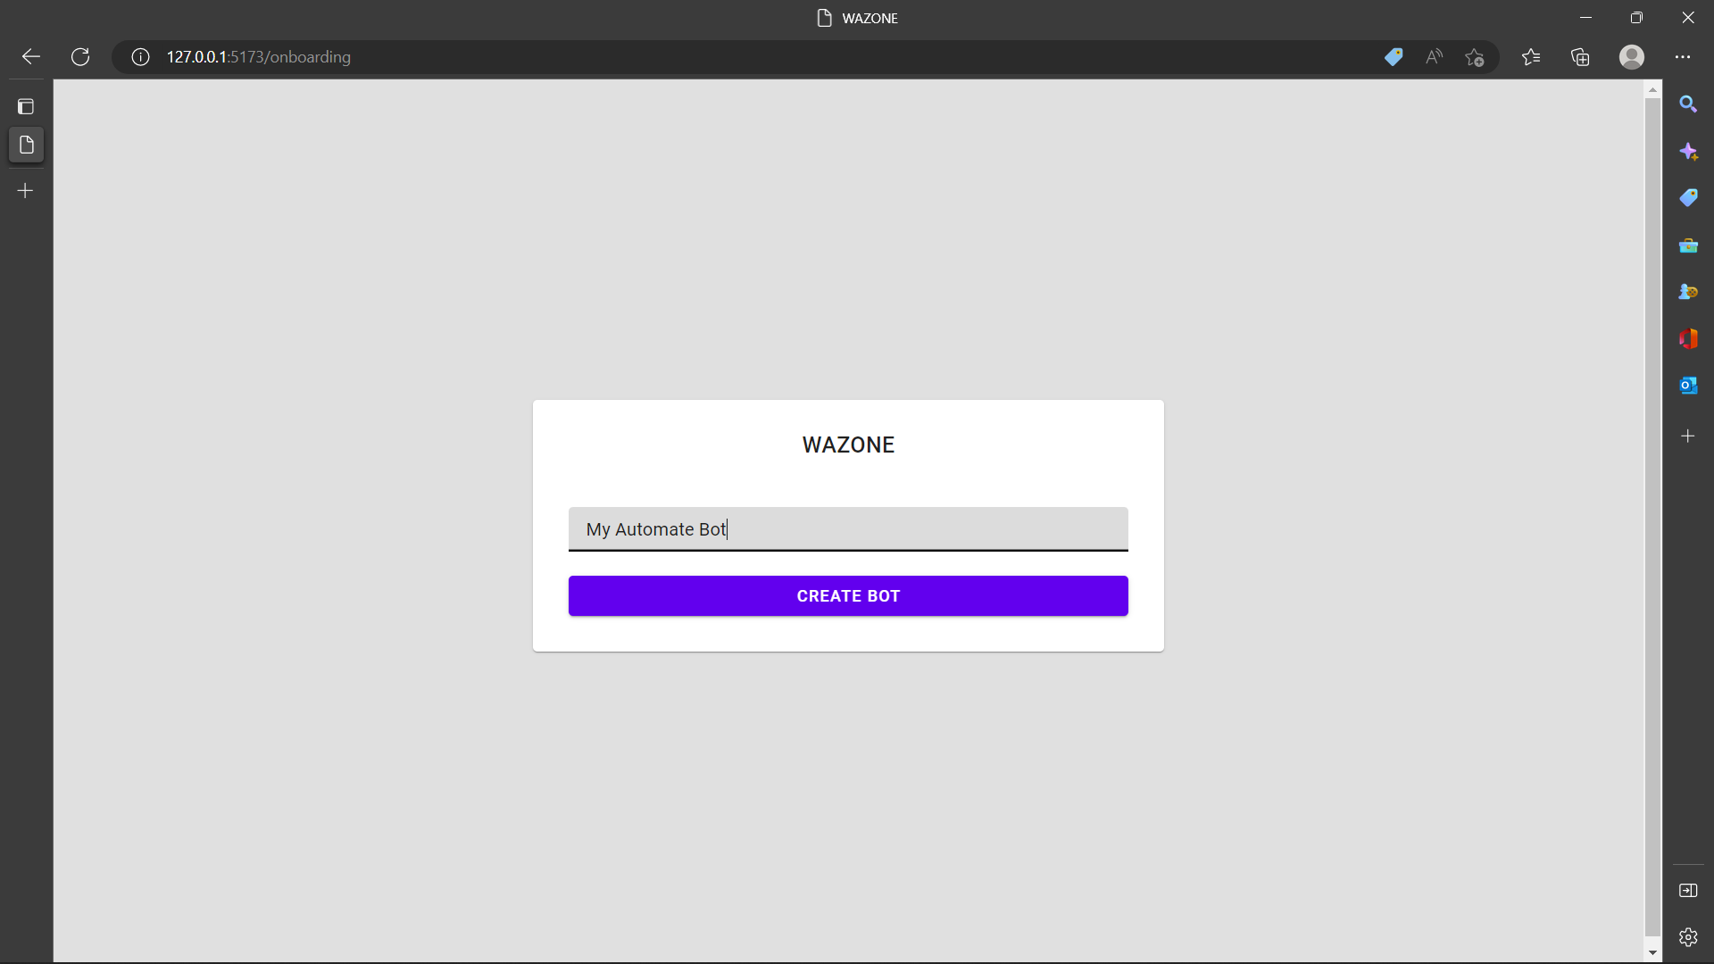Launch Outlook from the sidebar
The image size is (1714, 964).
[1687, 386]
